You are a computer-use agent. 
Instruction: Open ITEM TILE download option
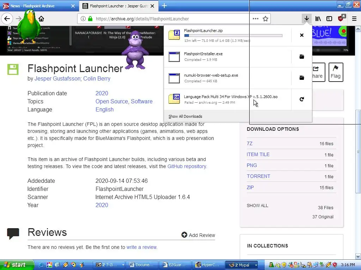point(258,154)
